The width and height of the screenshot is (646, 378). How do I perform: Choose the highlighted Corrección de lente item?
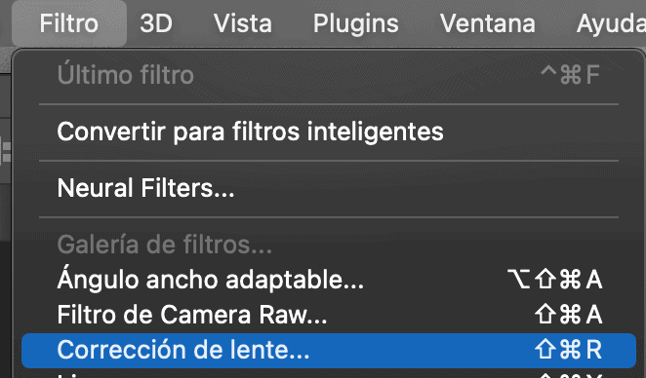(x=328, y=350)
